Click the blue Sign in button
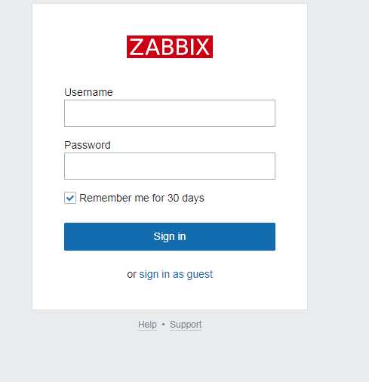Viewport: 369px width, 382px height. tap(170, 236)
